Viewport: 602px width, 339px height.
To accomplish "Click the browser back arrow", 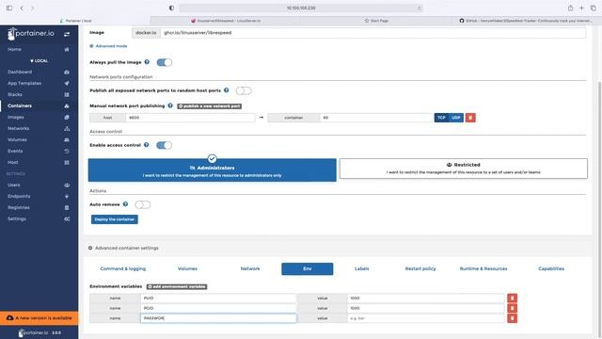I will pyautogui.click(x=22, y=8).
